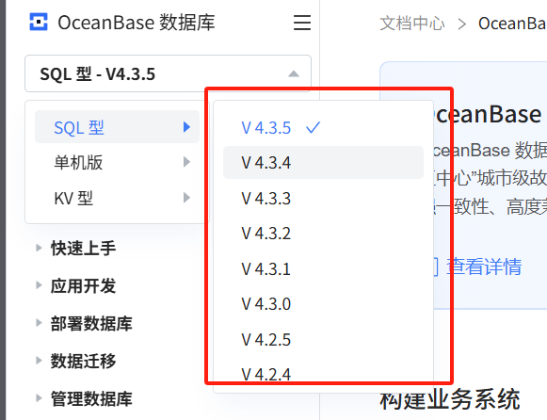Choose version V 4.2.5
This screenshot has height=420, width=547.
tap(323, 339)
